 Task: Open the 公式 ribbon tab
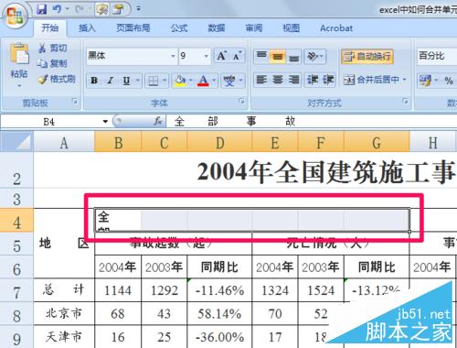click(179, 28)
